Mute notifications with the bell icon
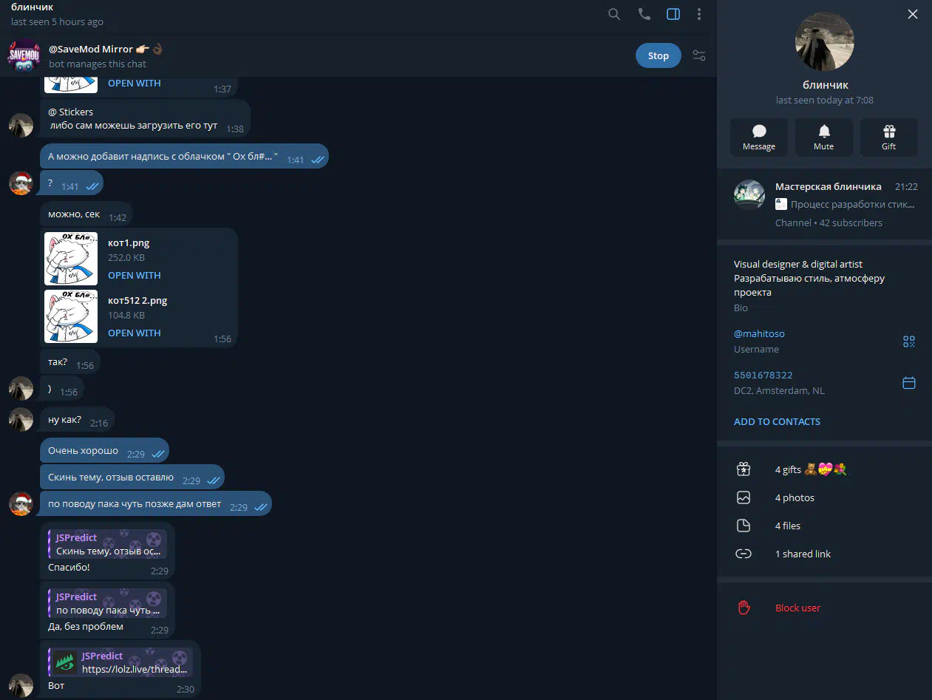Viewport: 932px width, 700px height. [823, 137]
